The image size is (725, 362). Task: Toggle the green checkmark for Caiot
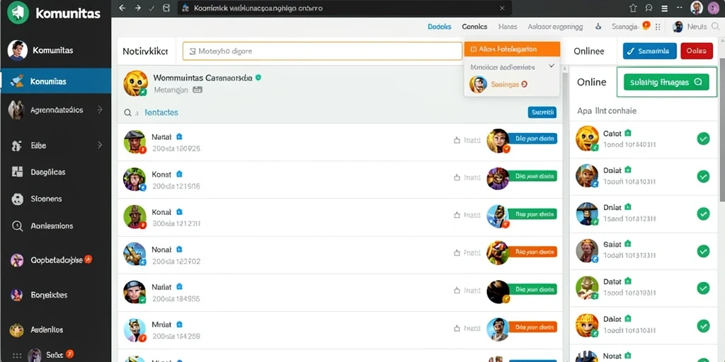(703, 139)
